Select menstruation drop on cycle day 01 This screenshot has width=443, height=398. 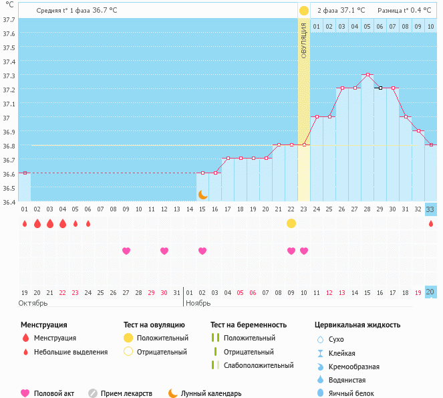pyautogui.click(x=25, y=223)
